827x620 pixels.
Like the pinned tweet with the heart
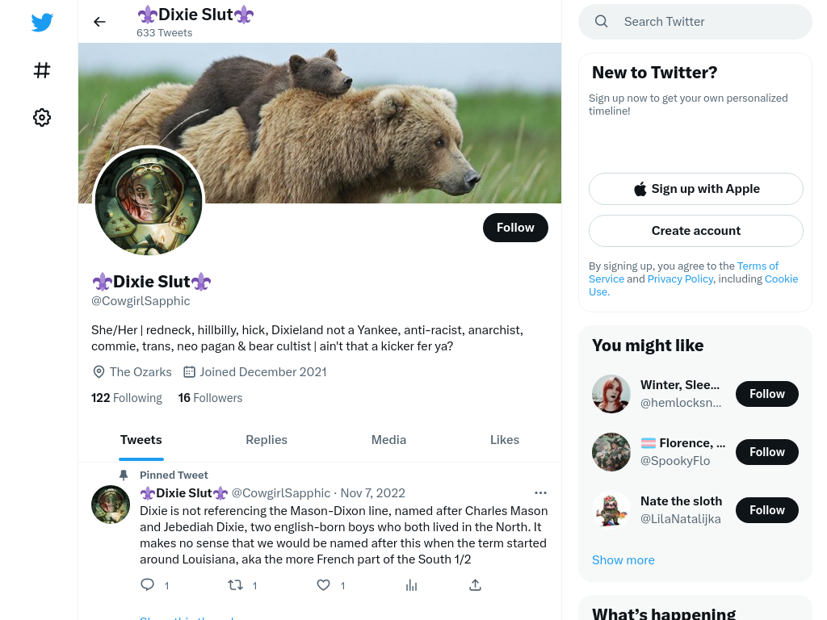323,584
